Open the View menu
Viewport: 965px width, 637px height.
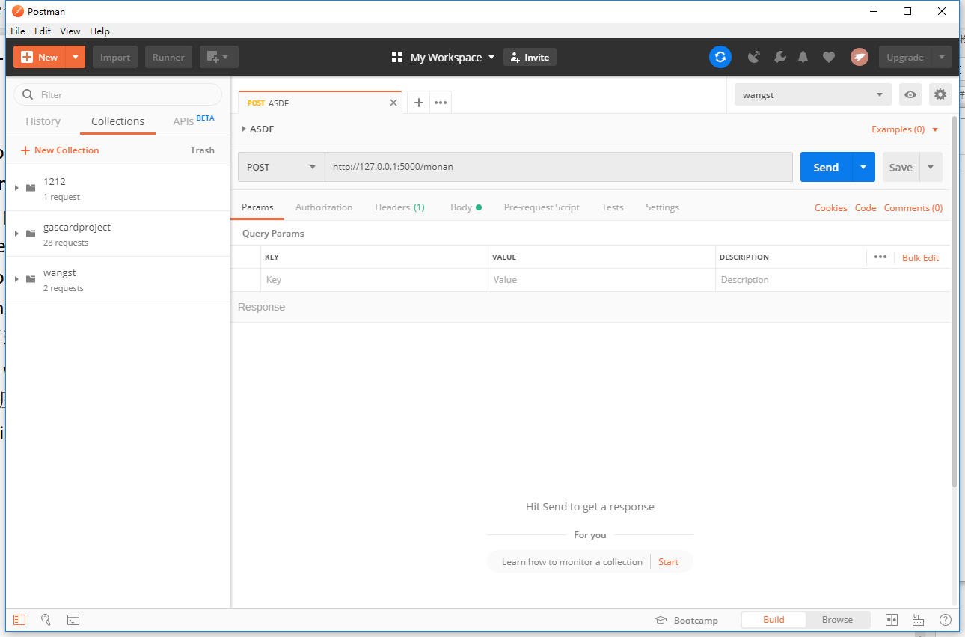point(70,31)
